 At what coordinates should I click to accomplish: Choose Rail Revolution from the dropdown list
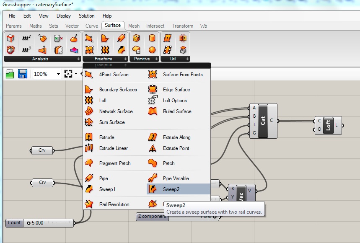coord(115,204)
